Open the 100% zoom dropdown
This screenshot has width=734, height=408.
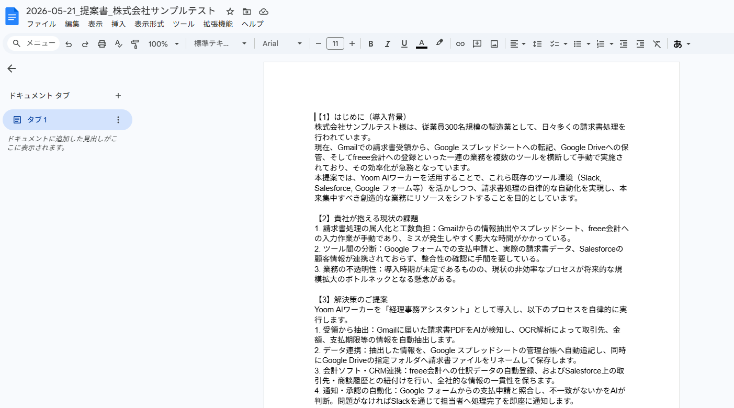click(163, 44)
